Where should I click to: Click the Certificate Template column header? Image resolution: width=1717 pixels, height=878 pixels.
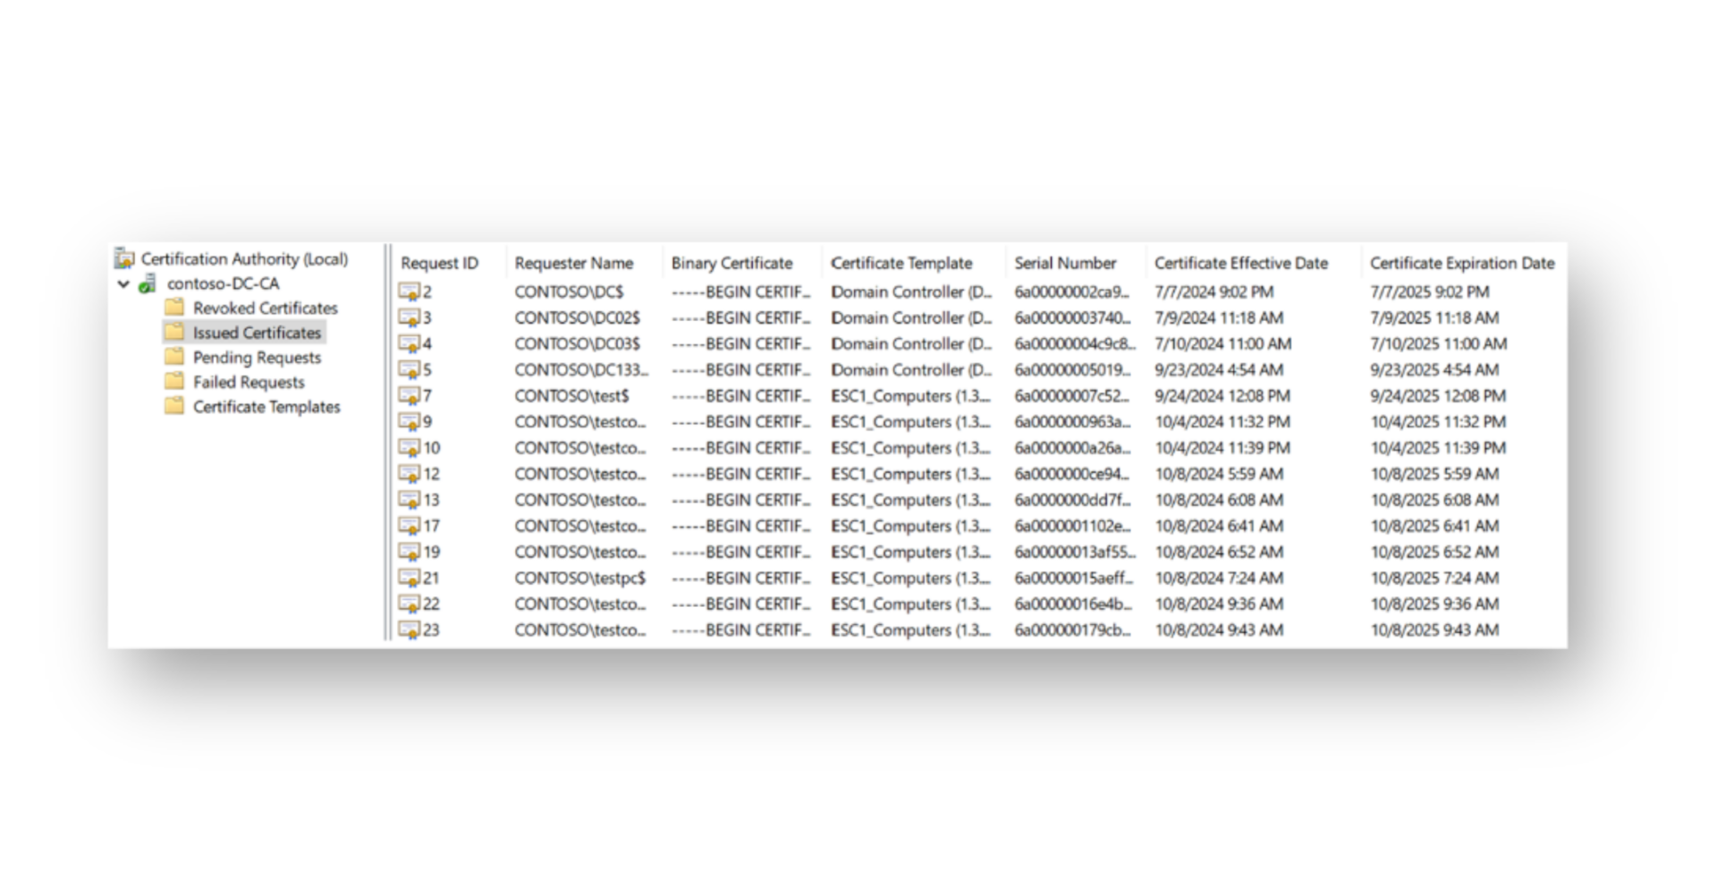901,264
